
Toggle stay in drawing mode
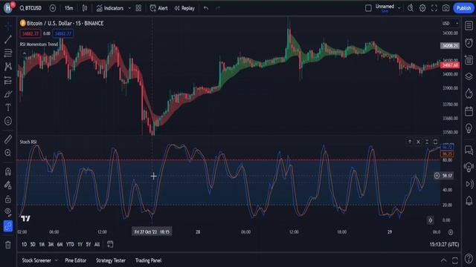[x=8, y=185]
